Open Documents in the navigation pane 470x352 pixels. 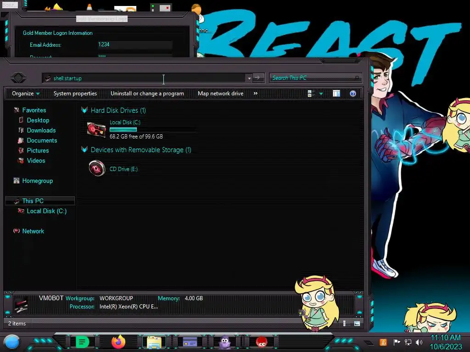point(42,140)
